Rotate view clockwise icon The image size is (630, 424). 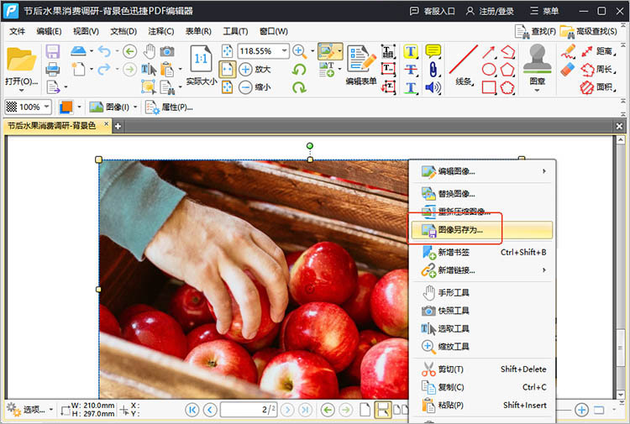coord(299,87)
